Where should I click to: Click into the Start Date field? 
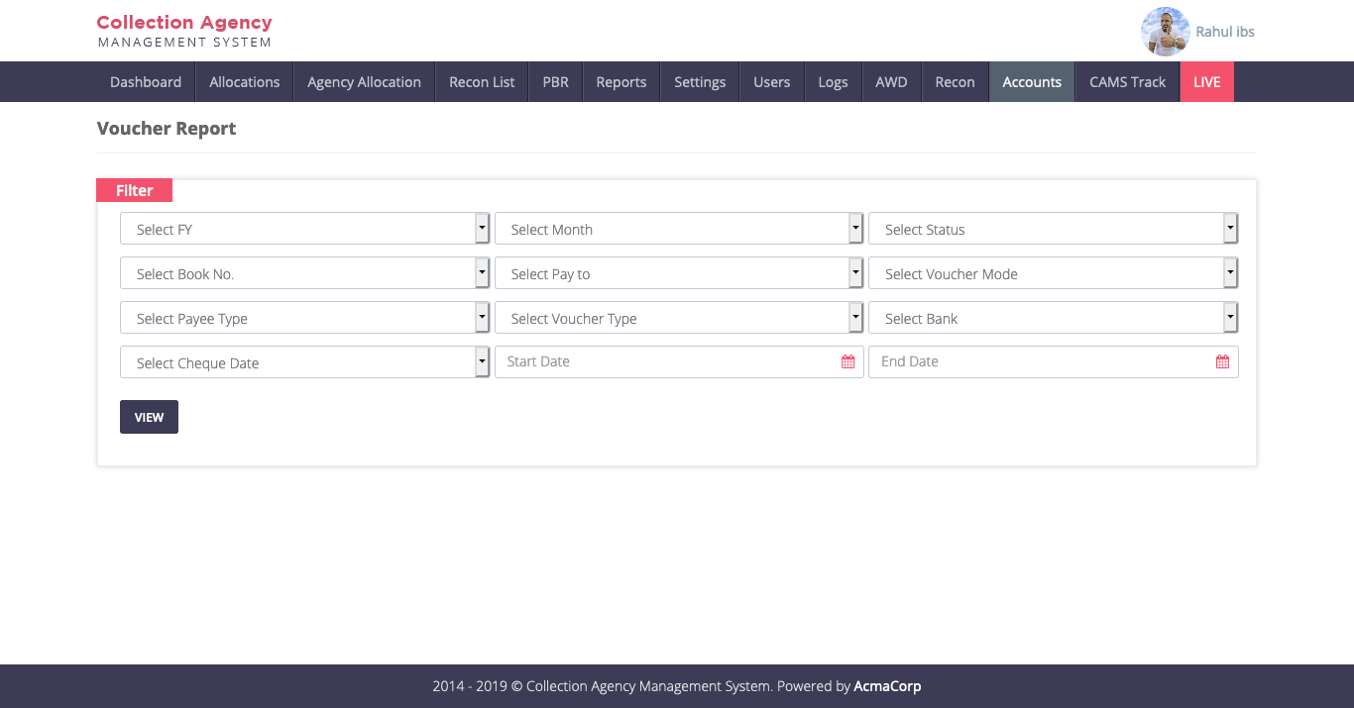point(664,362)
